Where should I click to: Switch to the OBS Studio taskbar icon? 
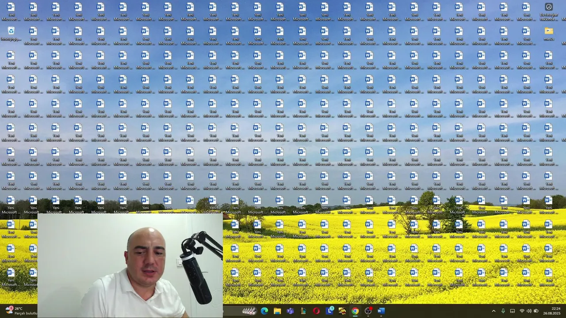pos(368,311)
